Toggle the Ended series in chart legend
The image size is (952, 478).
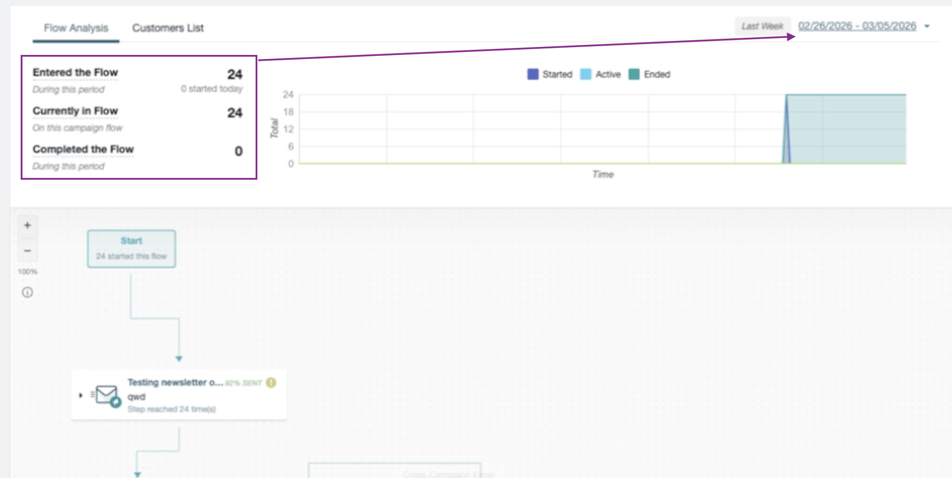click(650, 74)
